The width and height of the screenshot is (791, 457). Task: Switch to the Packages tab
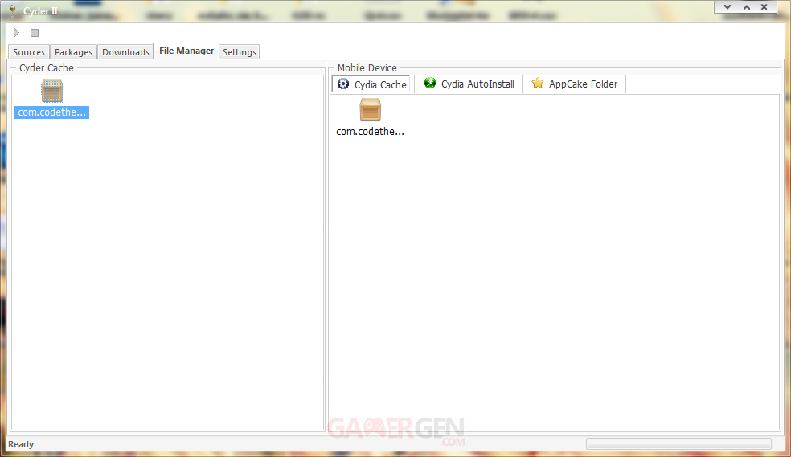73,52
